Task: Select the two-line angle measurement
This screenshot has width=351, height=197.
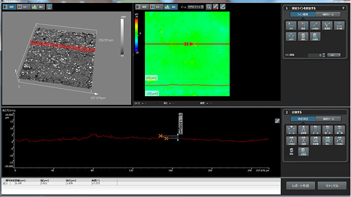Action: tap(303, 141)
